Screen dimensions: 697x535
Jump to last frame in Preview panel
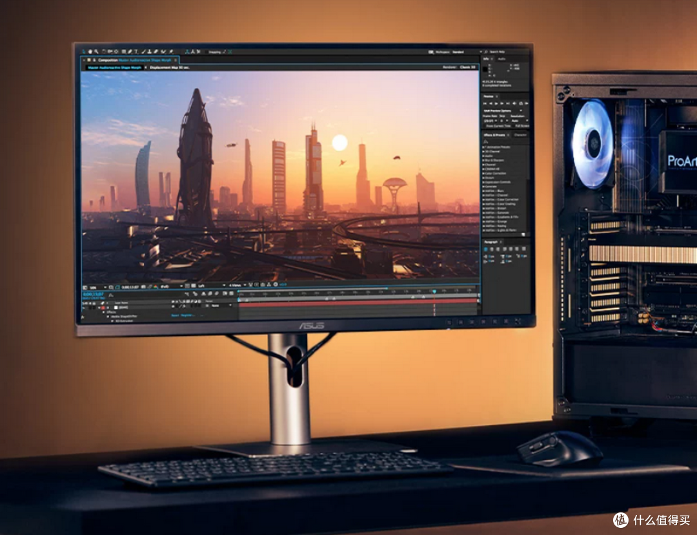(508, 104)
